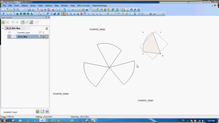Open the Edit menu
This screenshot has width=219, height=123.
tap(10, 5)
